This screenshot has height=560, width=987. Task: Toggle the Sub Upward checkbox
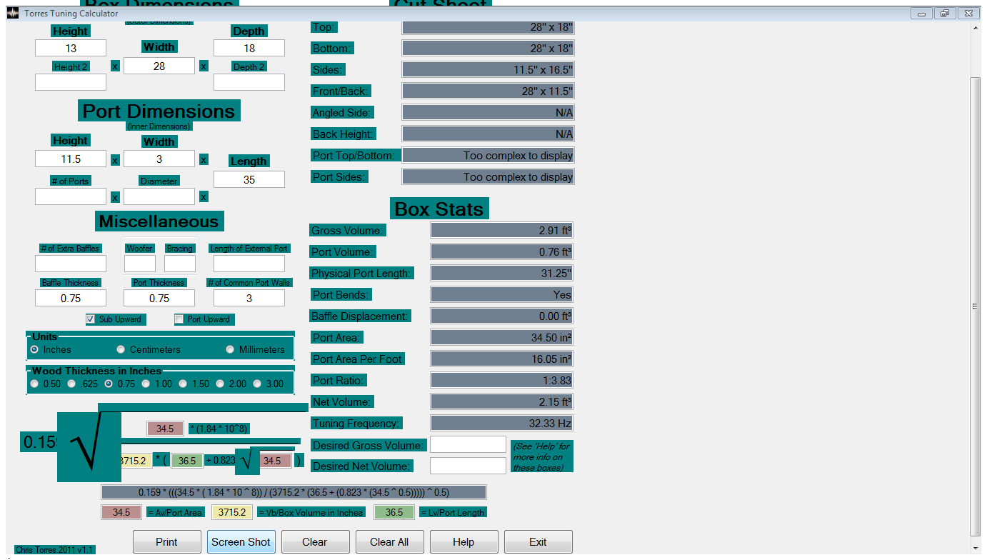tap(91, 319)
